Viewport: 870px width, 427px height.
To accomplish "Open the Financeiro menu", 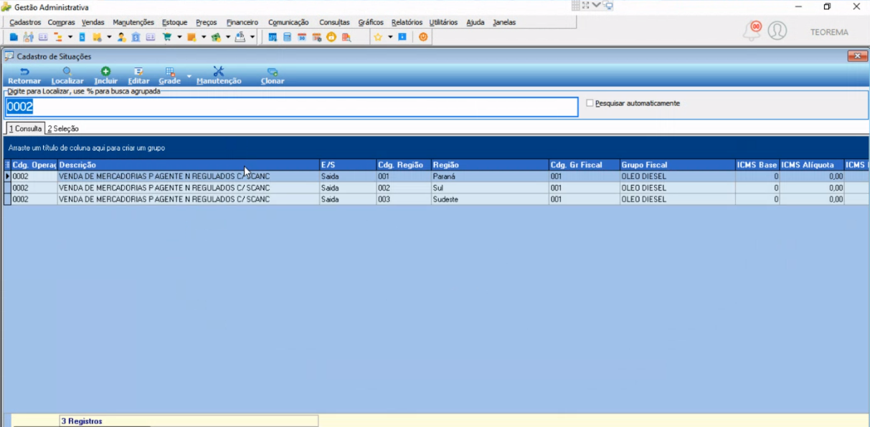I will (242, 22).
